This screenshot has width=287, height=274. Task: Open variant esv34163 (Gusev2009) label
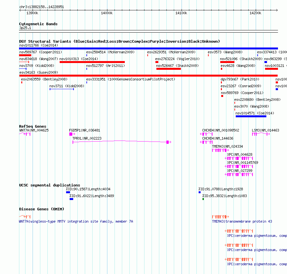[x=39, y=72]
